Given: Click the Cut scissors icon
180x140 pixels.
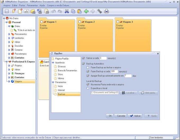Looking at the screenshot, I should pos(67,11).
